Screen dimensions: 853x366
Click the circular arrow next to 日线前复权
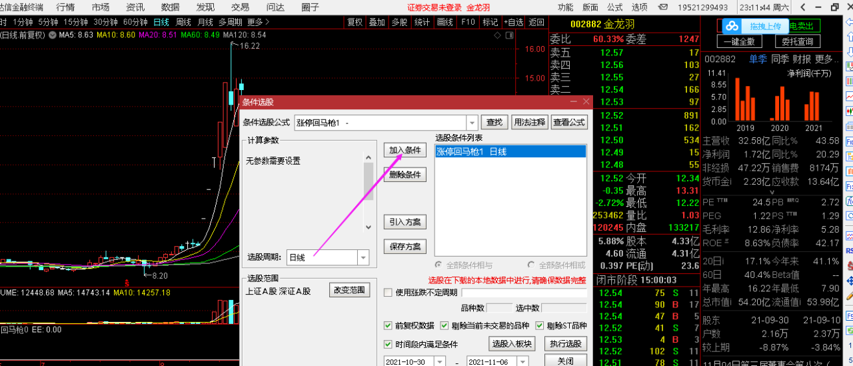pyautogui.click(x=53, y=35)
